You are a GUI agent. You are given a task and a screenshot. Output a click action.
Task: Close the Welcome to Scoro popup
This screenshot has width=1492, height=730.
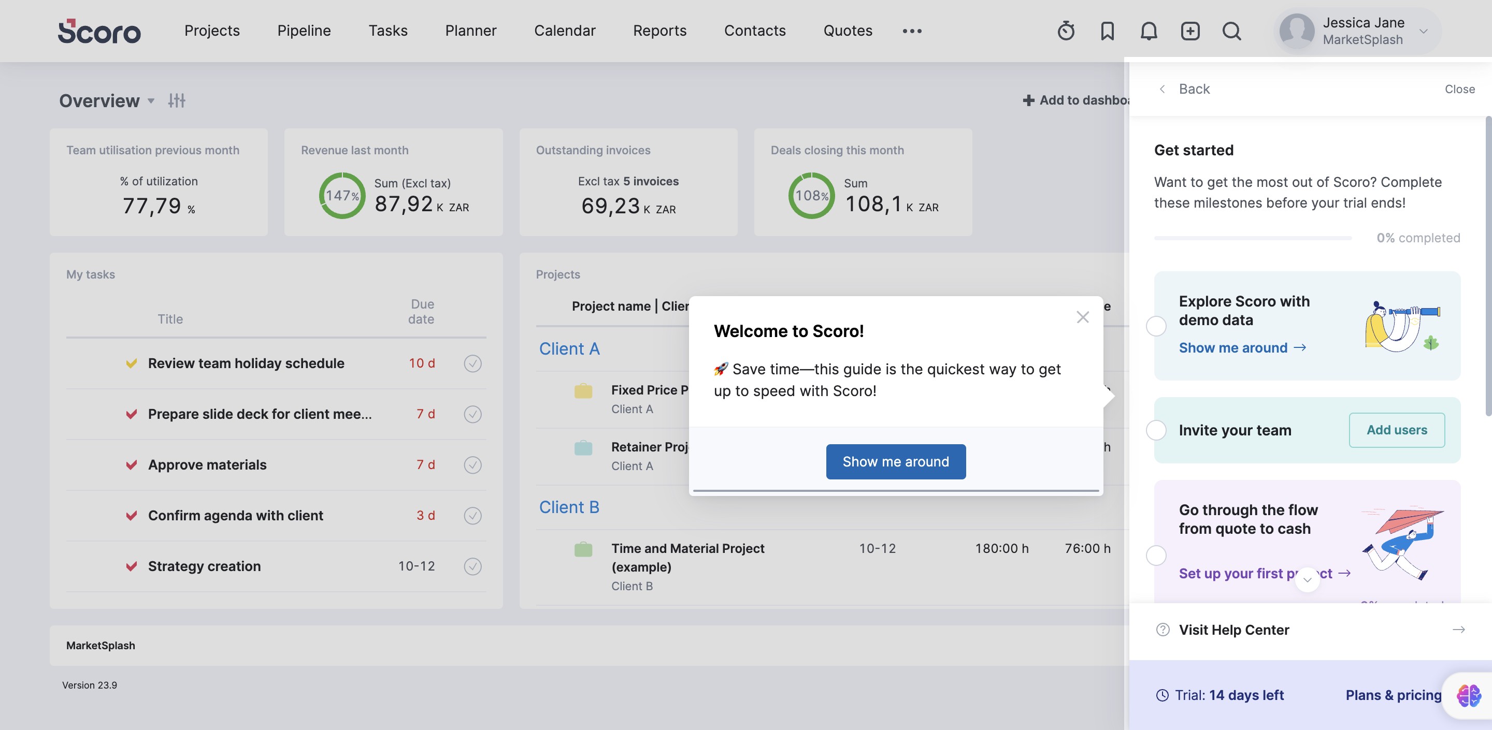pos(1083,317)
